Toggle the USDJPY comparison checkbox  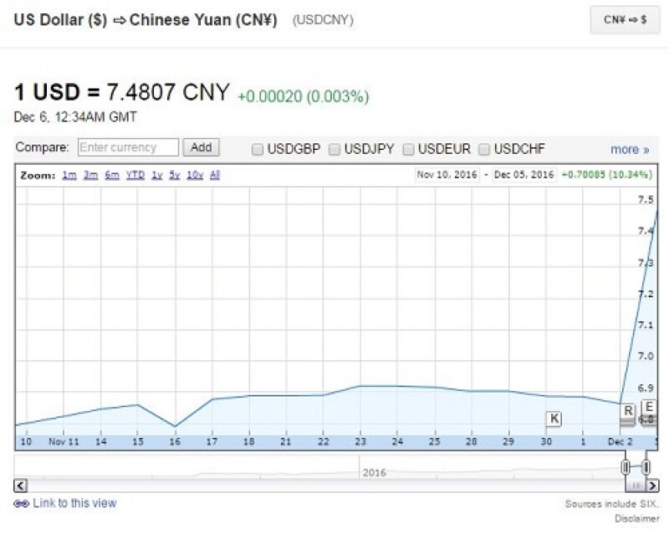point(334,149)
